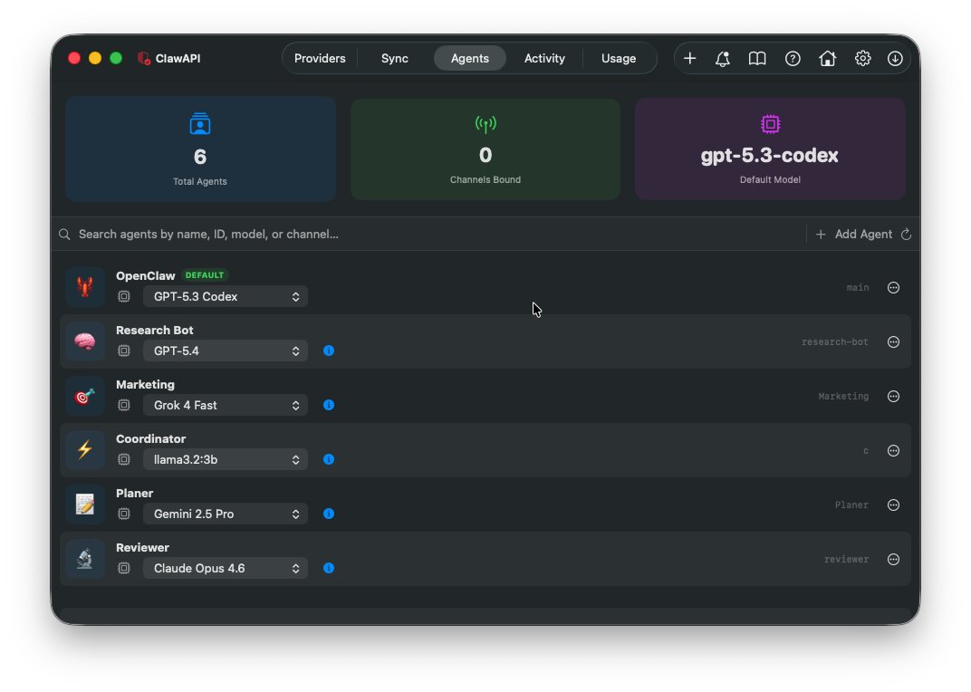Screen dimensions: 971x692
Task: Click the help question mark icon
Action: pyautogui.click(x=793, y=58)
